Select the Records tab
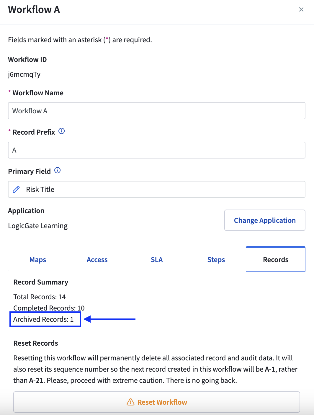Viewport: 314px width, 415px height. [276, 259]
